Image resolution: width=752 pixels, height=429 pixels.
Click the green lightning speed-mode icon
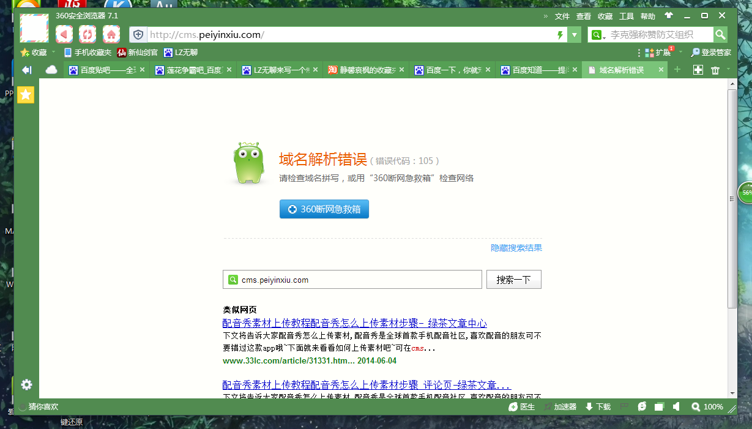pos(560,35)
